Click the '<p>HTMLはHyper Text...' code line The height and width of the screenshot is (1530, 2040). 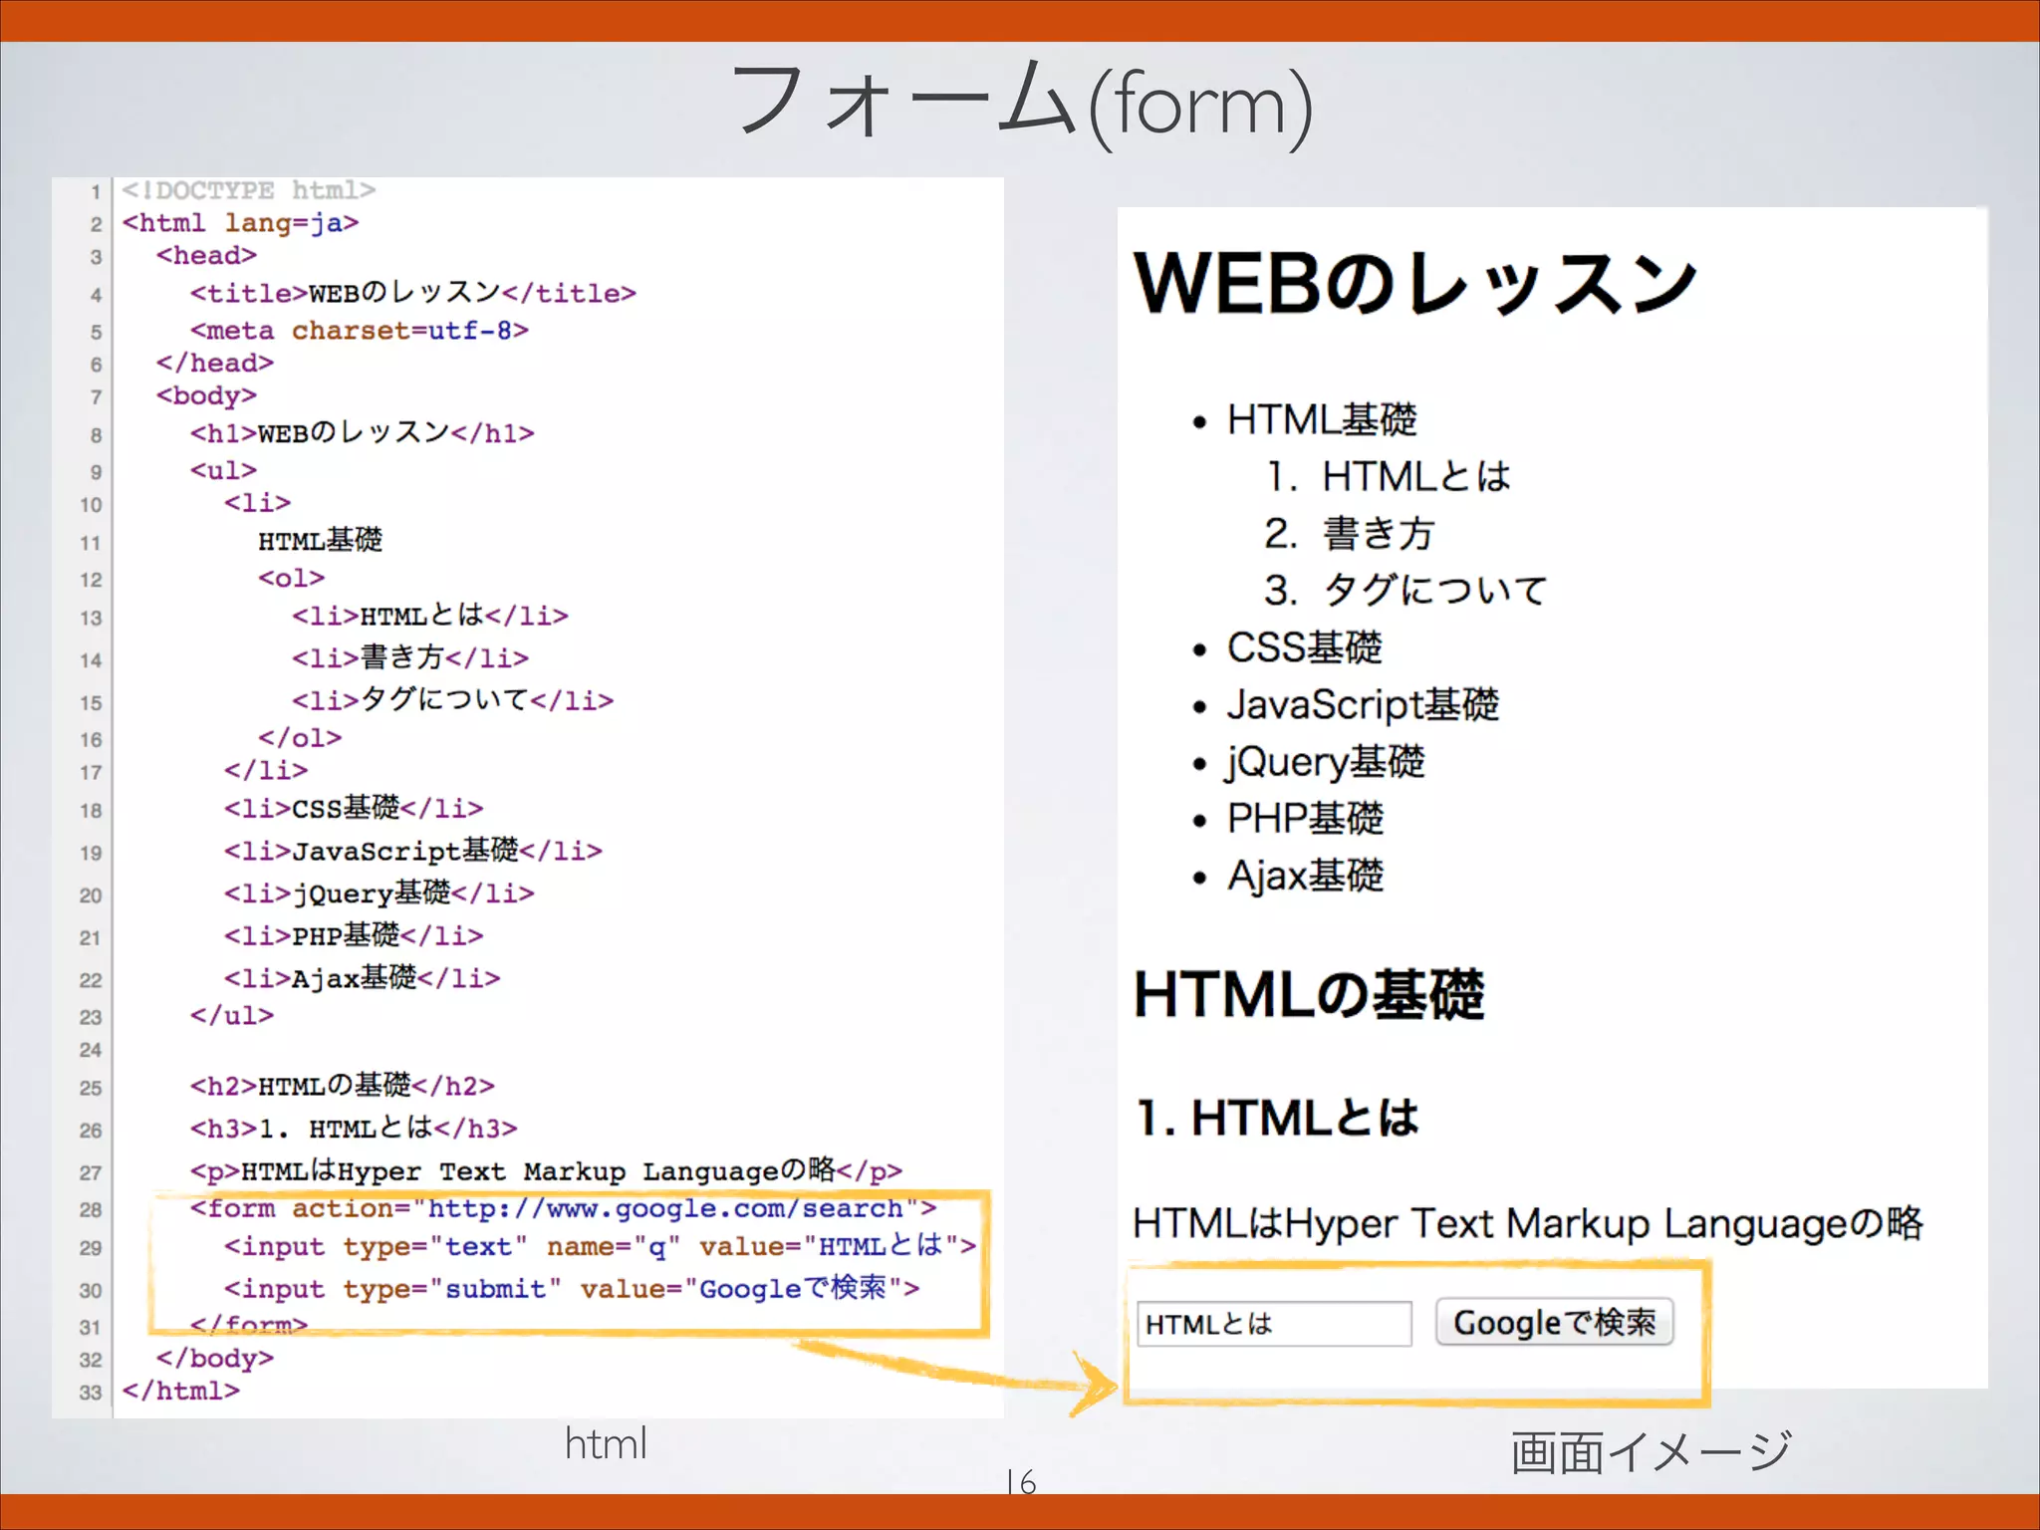(x=546, y=1169)
